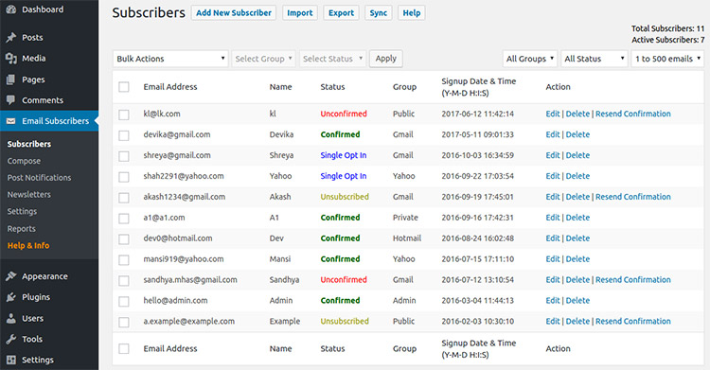
Task: Open the Help button beside Sync
Action: tap(412, 12)
